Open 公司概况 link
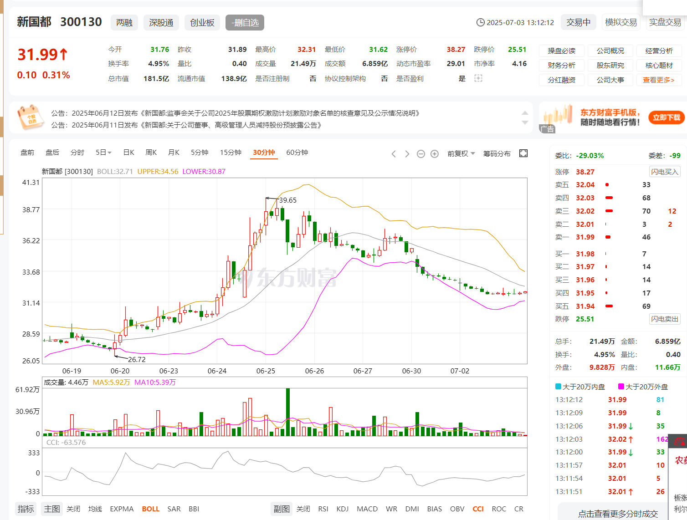687x520 pixels. (x=610, y=51)
